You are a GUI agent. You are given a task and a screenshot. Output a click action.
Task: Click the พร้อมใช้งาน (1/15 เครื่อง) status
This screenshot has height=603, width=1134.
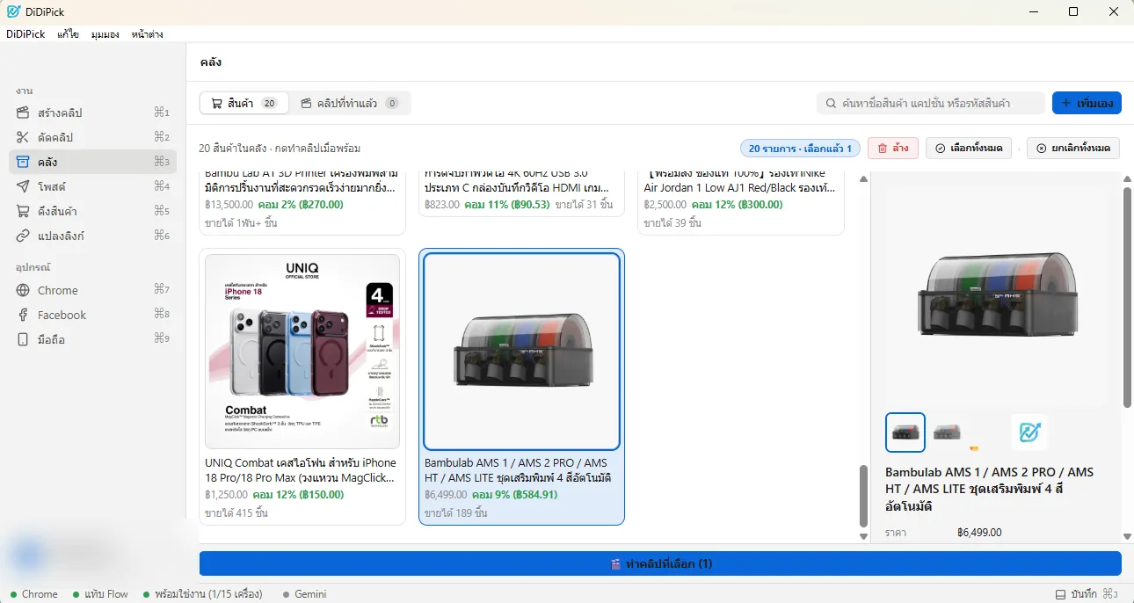[201, 594]
